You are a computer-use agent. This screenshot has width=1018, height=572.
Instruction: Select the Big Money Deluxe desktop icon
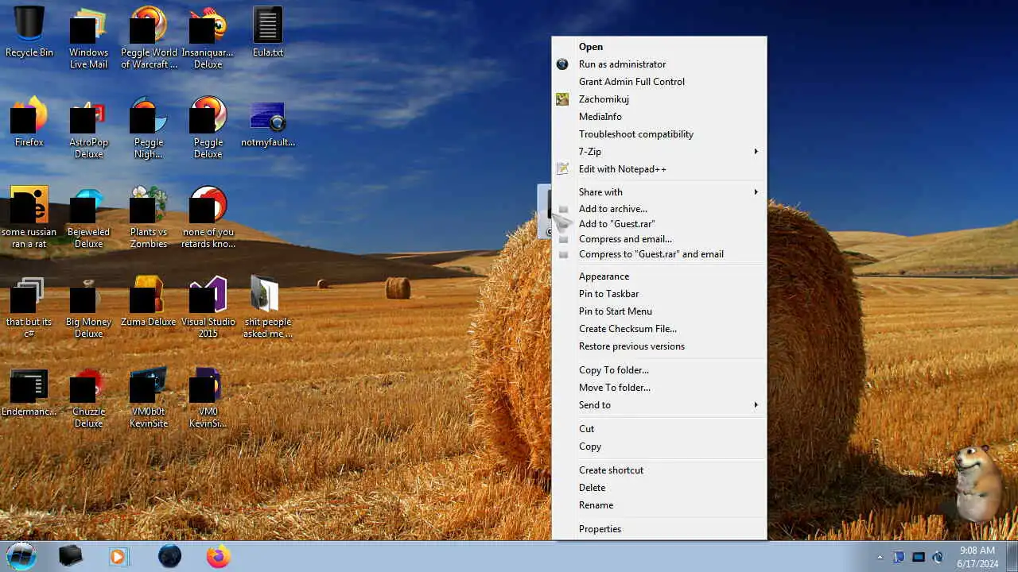[88, 307]
